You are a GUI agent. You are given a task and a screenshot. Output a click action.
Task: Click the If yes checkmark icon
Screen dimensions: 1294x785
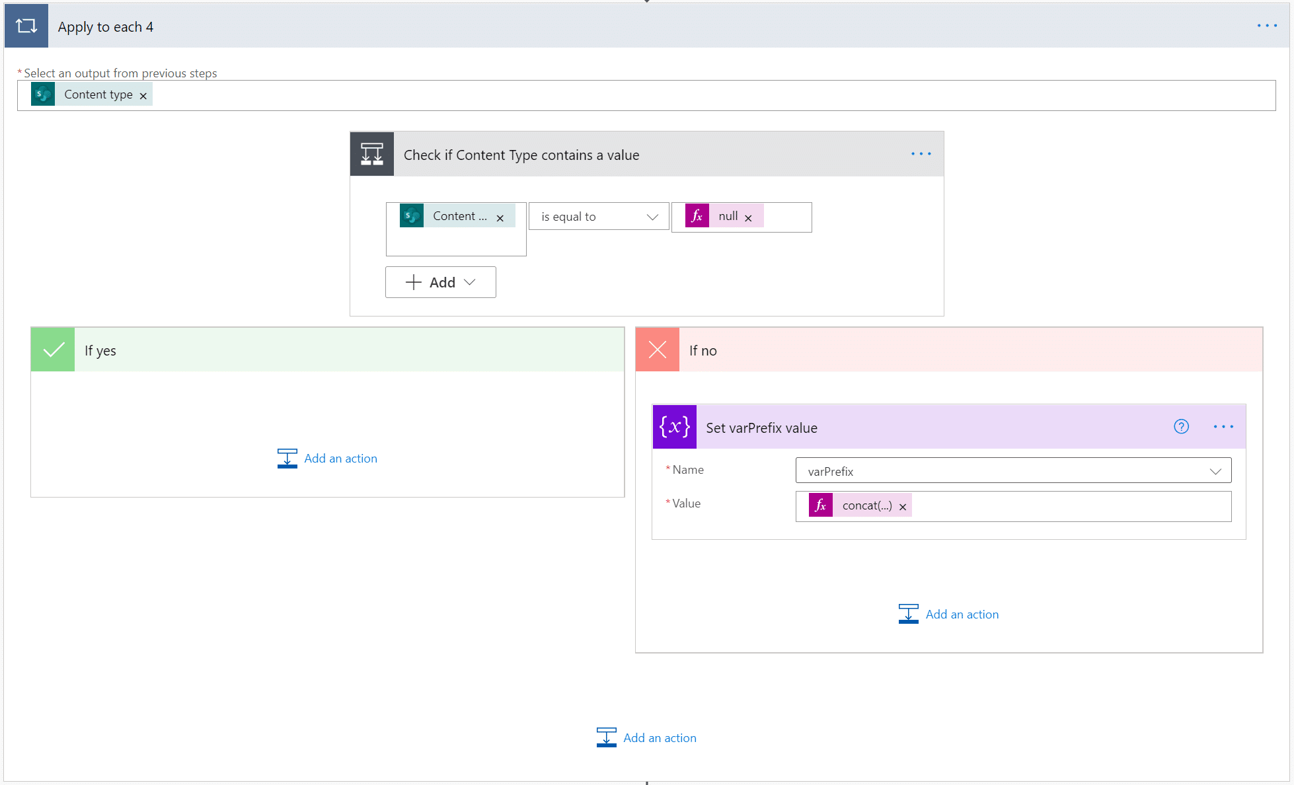pyautogui.click(x=53, y=350)
